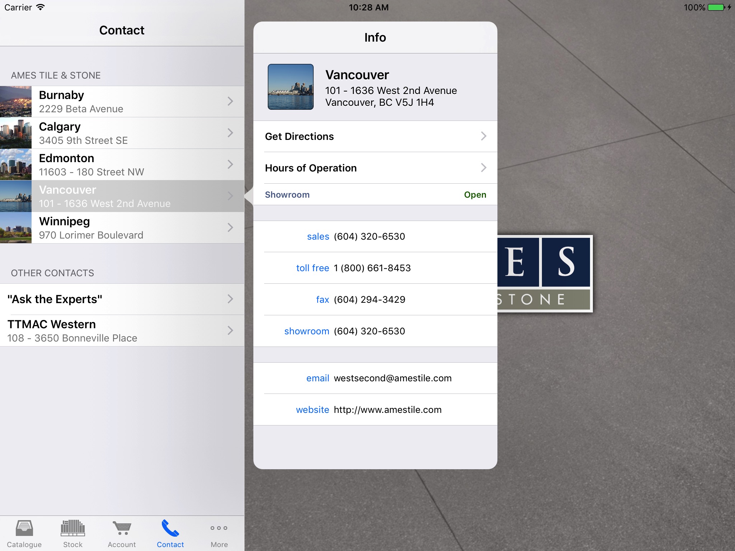Call toll free 1 (800) 661-8453
Screen dimensions: 735x551
pos(372,268)
